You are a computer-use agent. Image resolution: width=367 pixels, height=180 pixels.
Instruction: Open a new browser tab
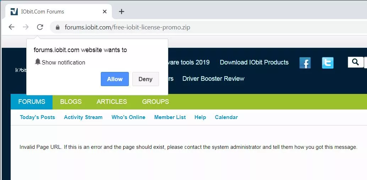click(121, 12)
